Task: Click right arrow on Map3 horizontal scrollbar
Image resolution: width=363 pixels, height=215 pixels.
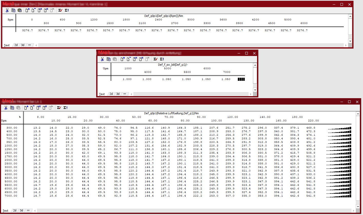Action: pyautogui.click(x=346, y=45)
